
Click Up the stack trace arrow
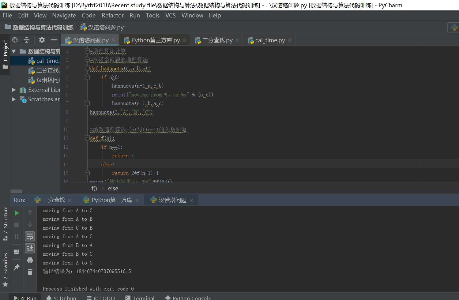30,212
